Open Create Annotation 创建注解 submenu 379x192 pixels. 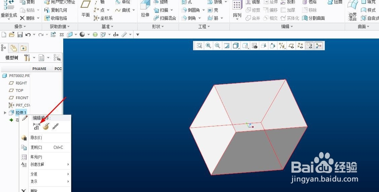(45, 164)
